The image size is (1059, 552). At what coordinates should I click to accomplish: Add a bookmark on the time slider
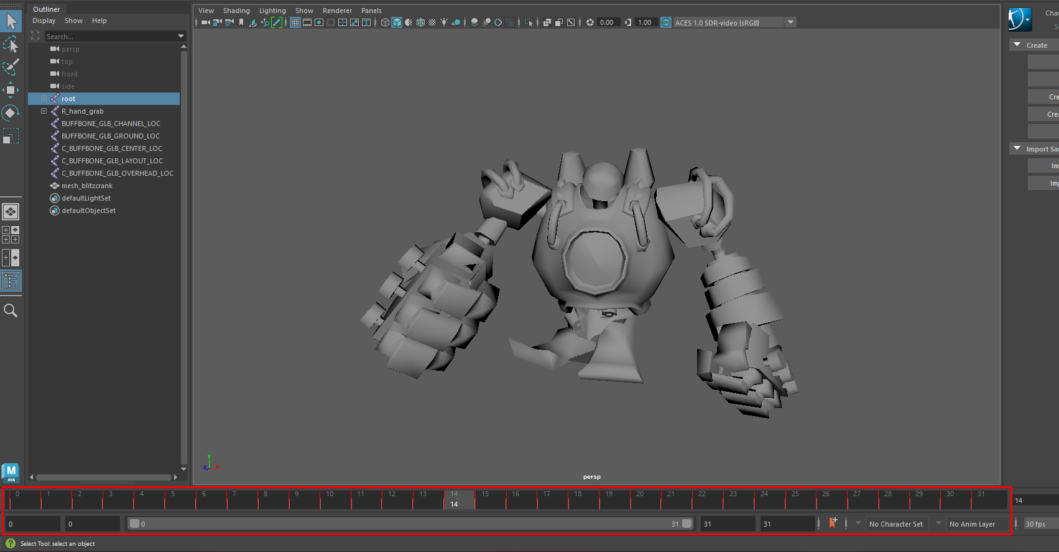pos(833,523)
